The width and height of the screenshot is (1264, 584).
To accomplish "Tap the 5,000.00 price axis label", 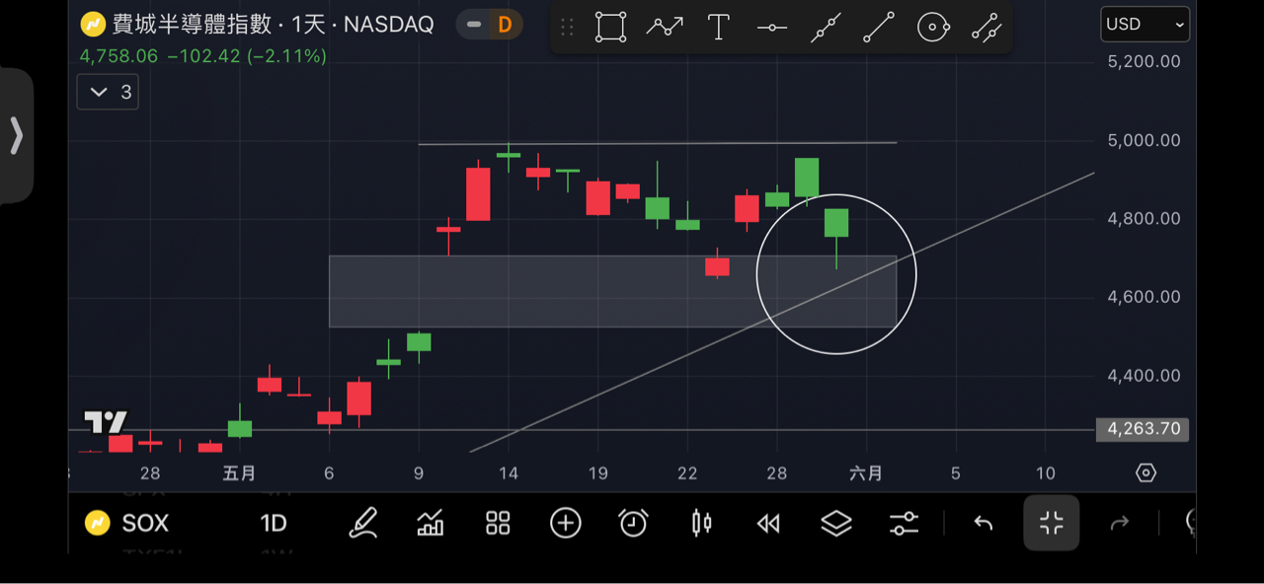I will pos(1144,140).
